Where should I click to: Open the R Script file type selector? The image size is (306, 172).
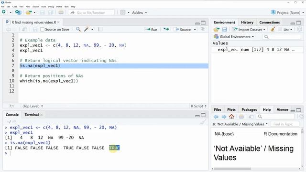tap(198, 106)
